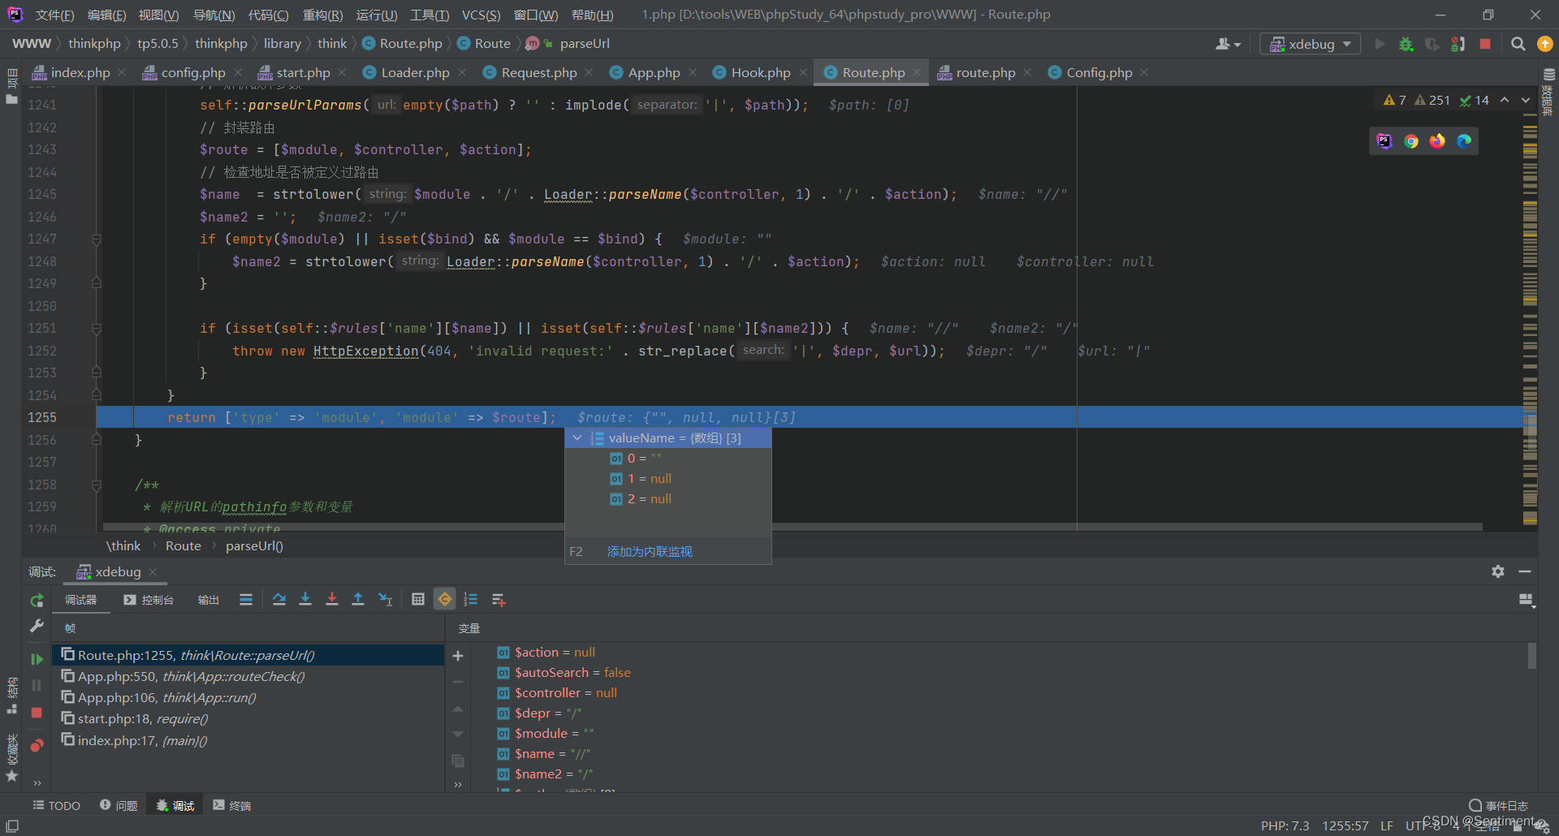This screenshot has width=1559, height=836.
Task: Click the add watch method icon
Action: (x=499, y=600)
